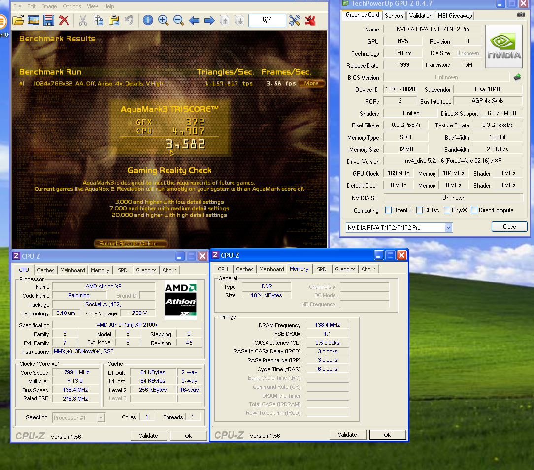The width and height of the screenshot is (534, 470).
Task: Click the Core Speed value 1799.1 MHz
Action: [x=75, y=373]
